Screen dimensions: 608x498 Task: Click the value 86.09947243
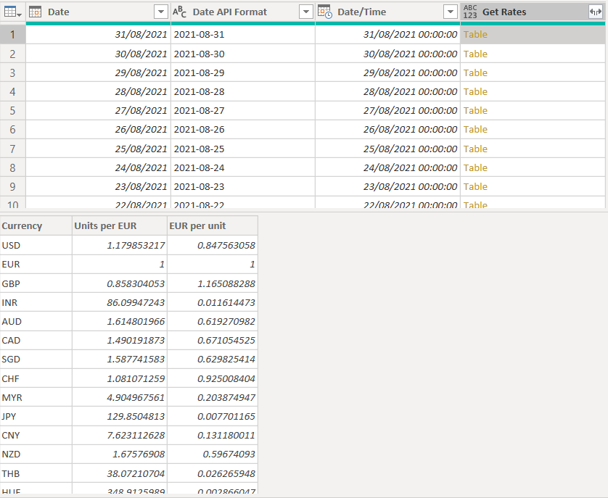click(x=120, y=303)
